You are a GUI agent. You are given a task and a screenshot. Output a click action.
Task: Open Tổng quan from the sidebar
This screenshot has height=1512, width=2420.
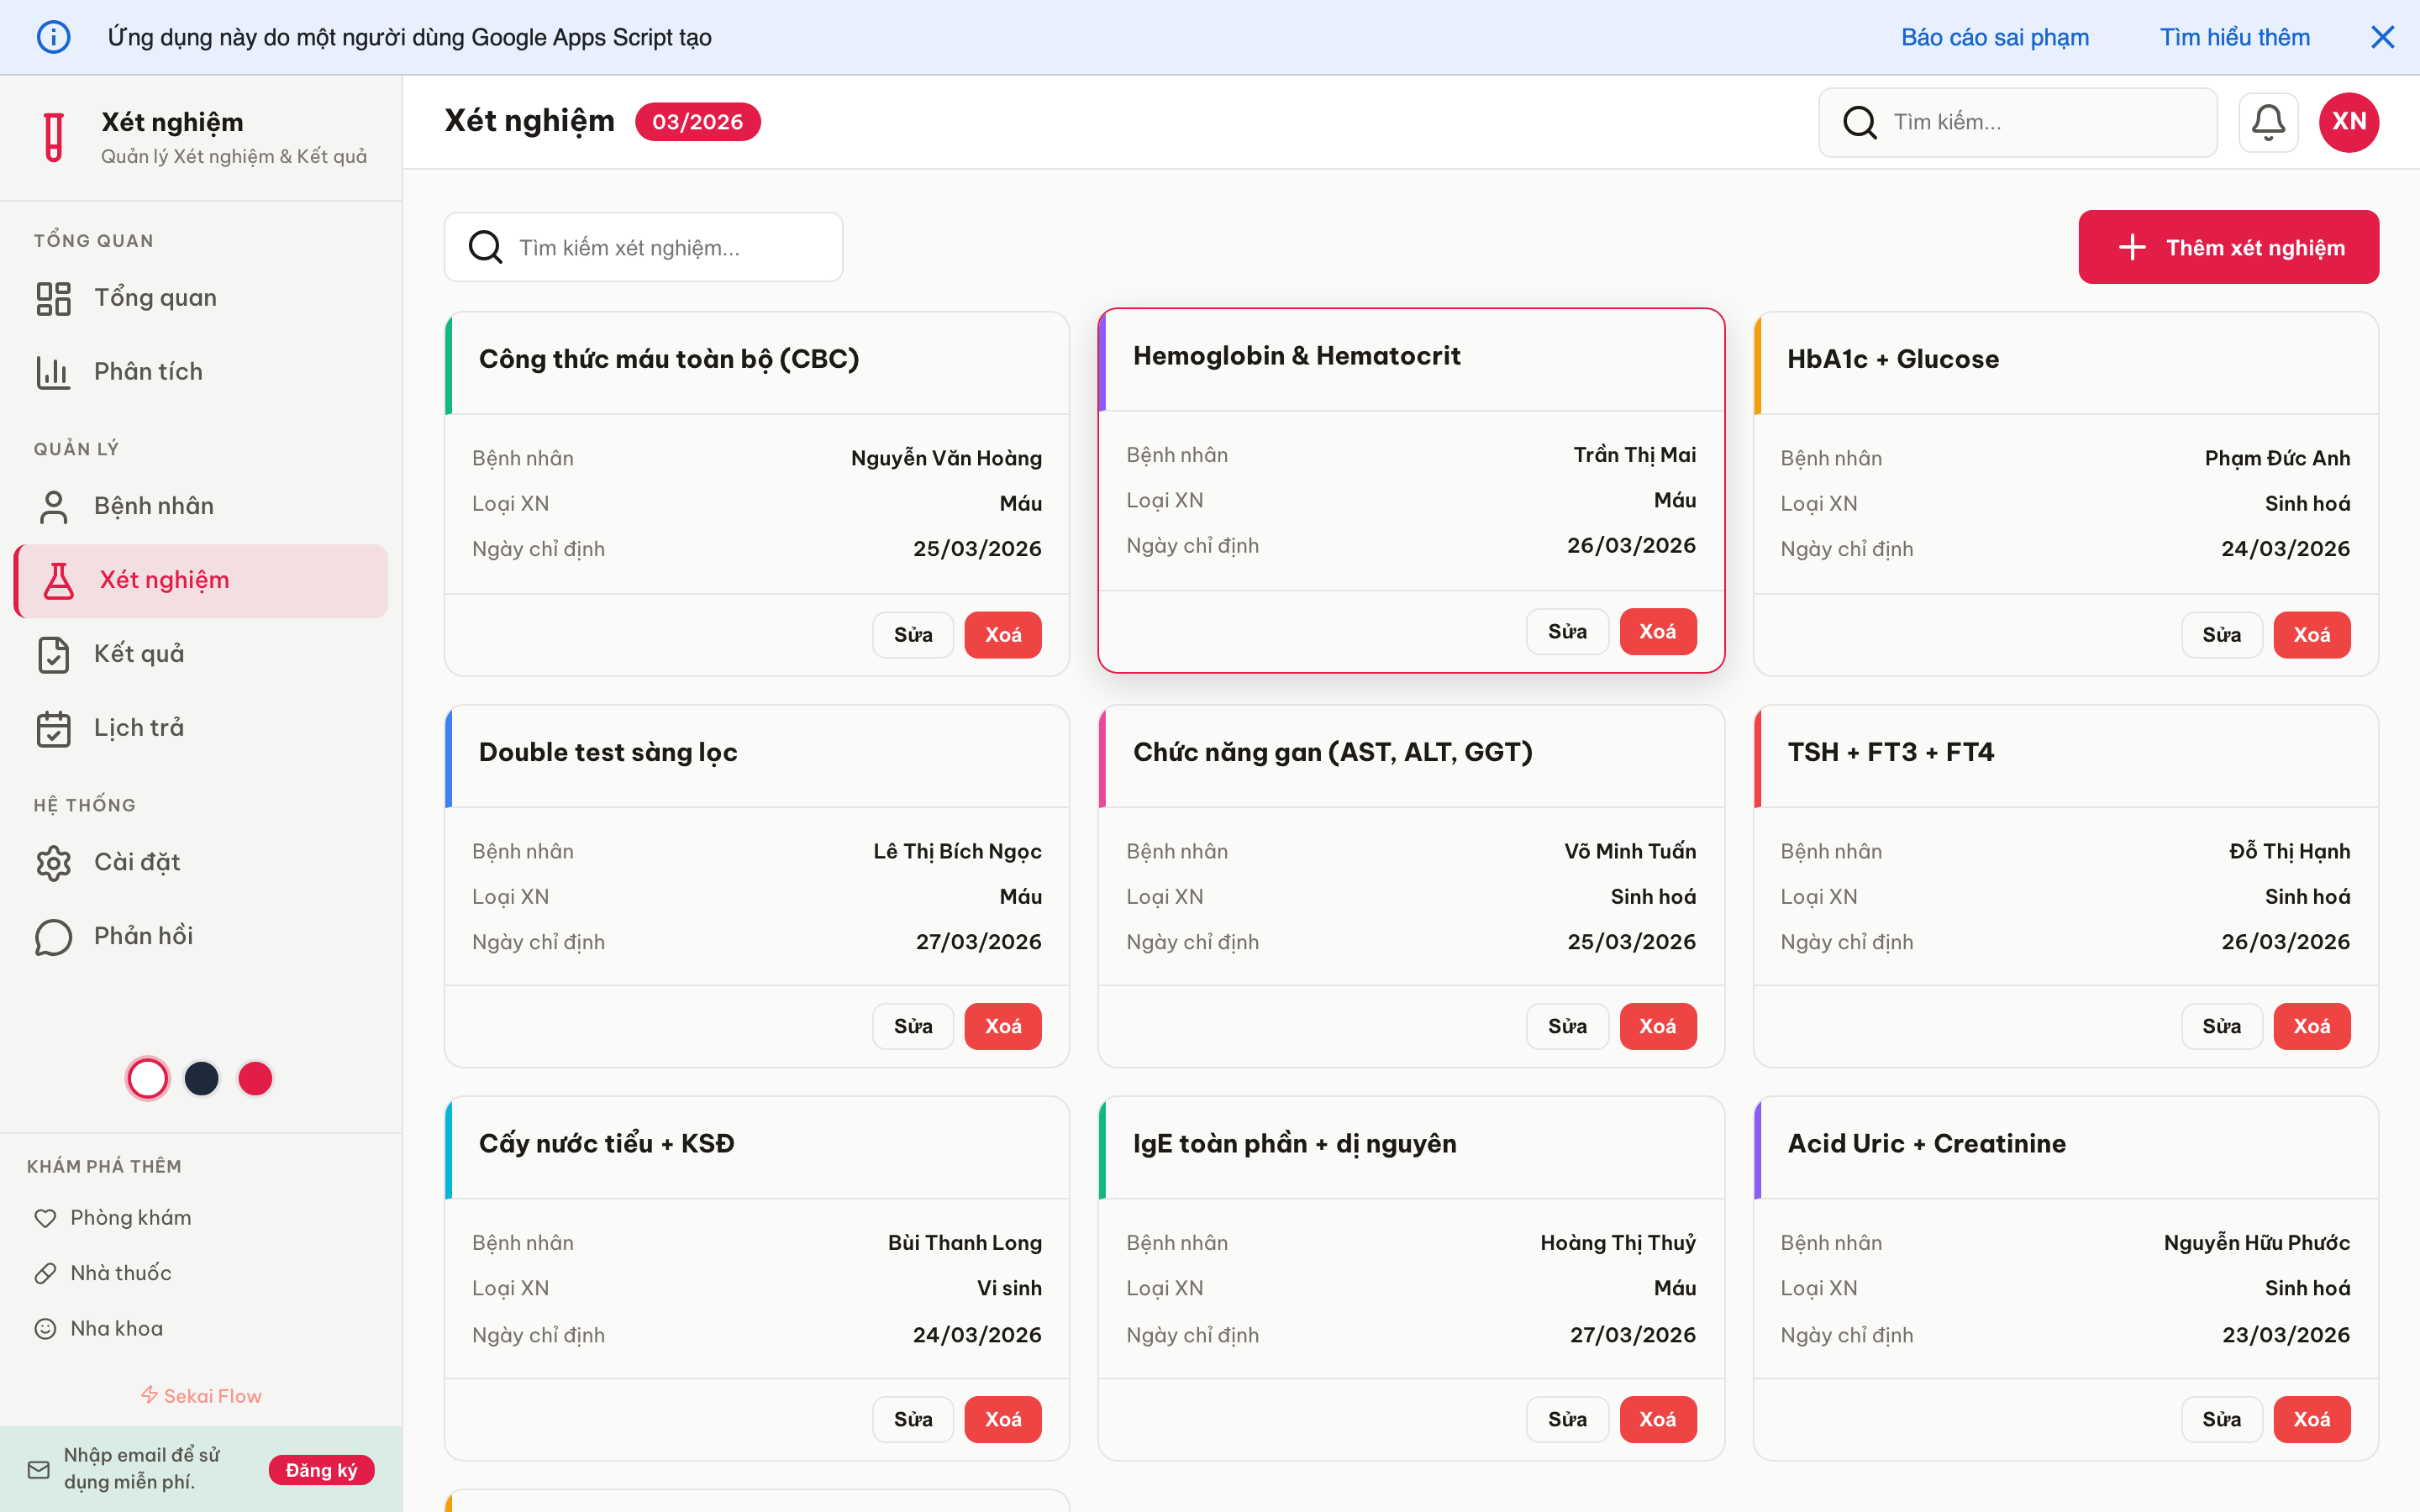(x=155, y=297)
